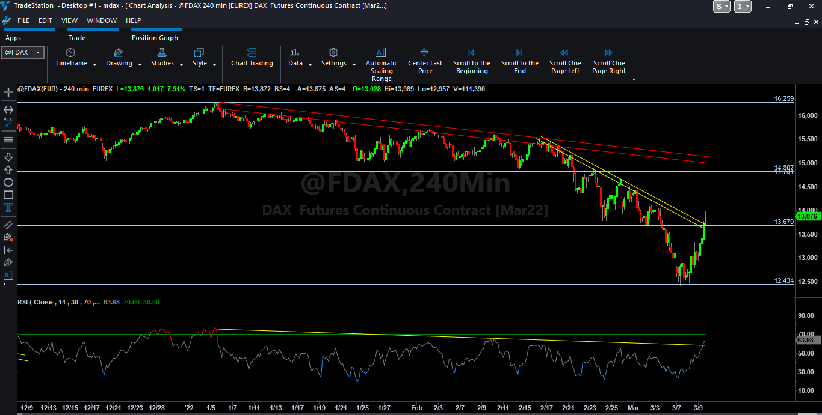Screen dimensions: 822x415
Task: Pick the horizontal lines tool
Action: coord(8,139)
